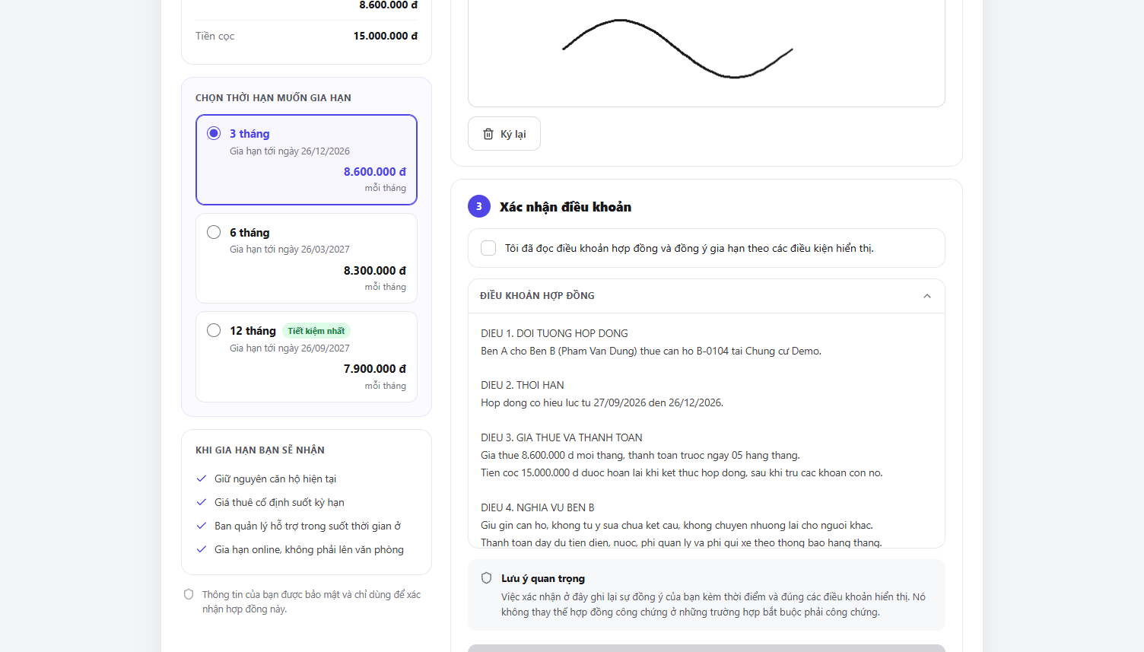Click the shield icon beside Lưu ý quan trọng
This screenshot has height=652, width=1144.
487,578
